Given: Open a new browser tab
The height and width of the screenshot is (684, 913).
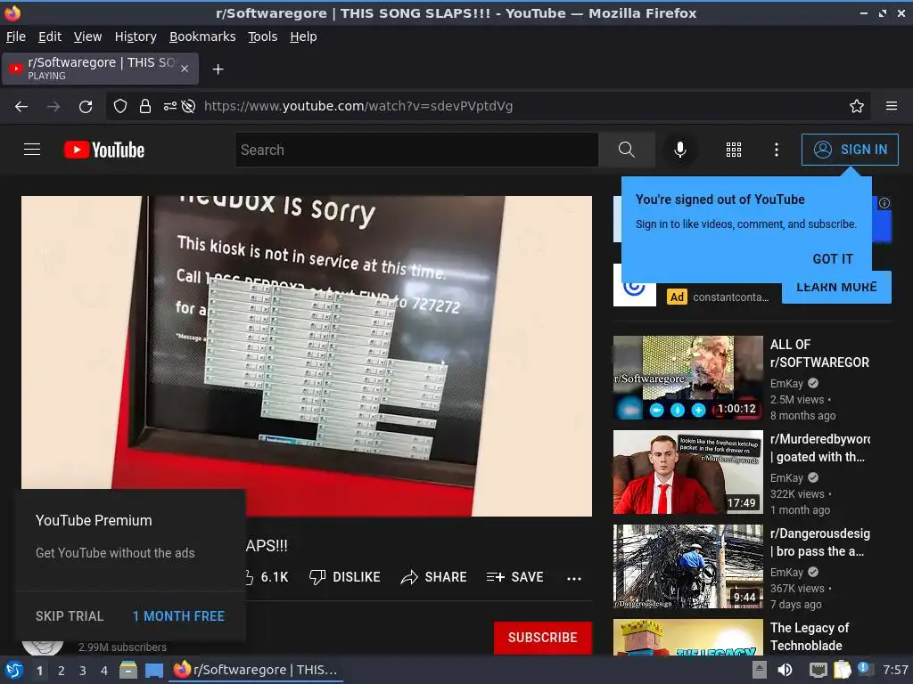Looking at the screenshot, I should 218,69.
